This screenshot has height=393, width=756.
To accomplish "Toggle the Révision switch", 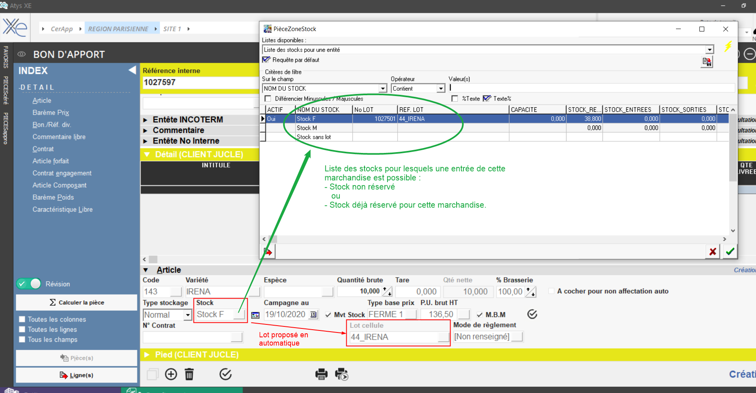I will tap(29, 284).
